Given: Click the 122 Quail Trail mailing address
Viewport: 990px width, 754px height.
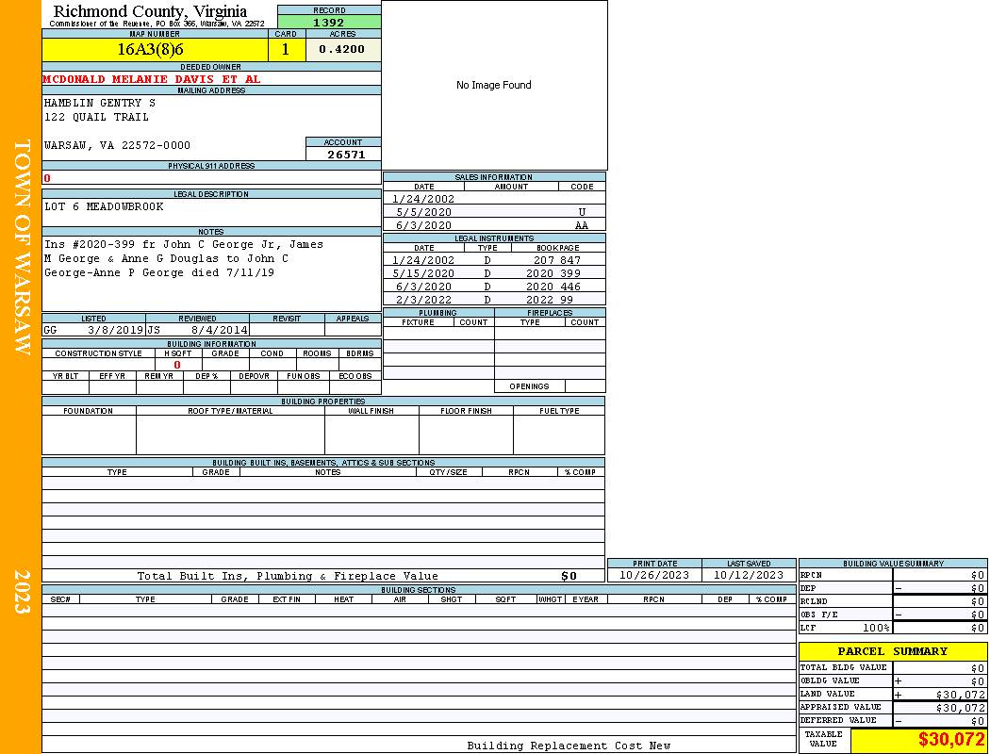Looking at the screenshot, I should 96,117.
